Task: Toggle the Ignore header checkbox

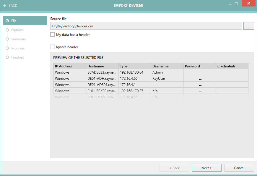Action: pyautogui.click(x=53, y=47)
